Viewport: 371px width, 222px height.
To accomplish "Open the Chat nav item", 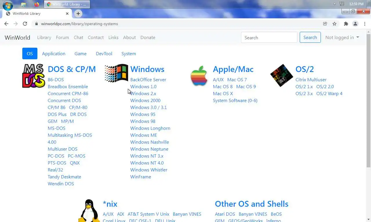I will click(x=79, y=37).
